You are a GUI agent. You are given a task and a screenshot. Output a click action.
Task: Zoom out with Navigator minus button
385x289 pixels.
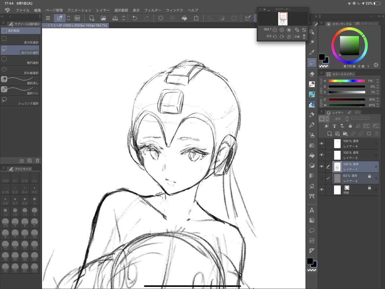click(x=275, y=30)
